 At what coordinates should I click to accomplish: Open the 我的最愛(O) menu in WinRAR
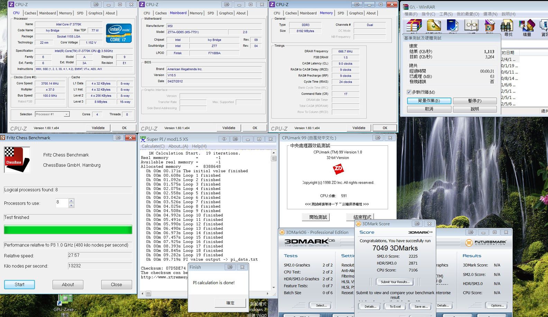468,14
